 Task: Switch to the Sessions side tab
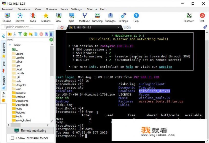coord(4,50)
